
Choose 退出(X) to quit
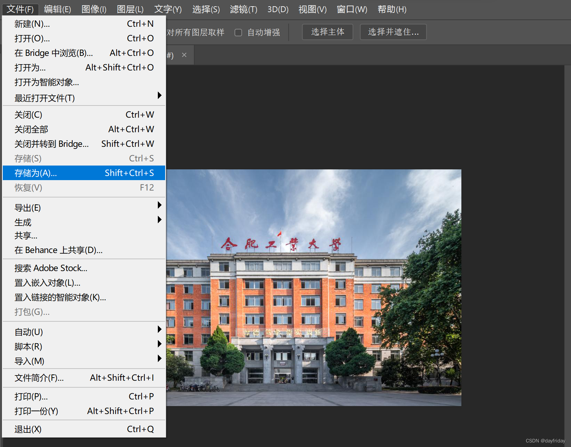(84, 429)
